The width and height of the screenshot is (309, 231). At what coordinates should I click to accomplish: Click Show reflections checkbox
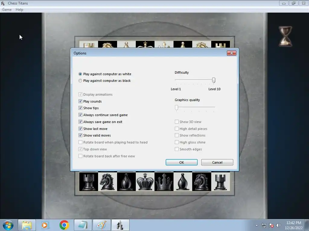[177, 135]
